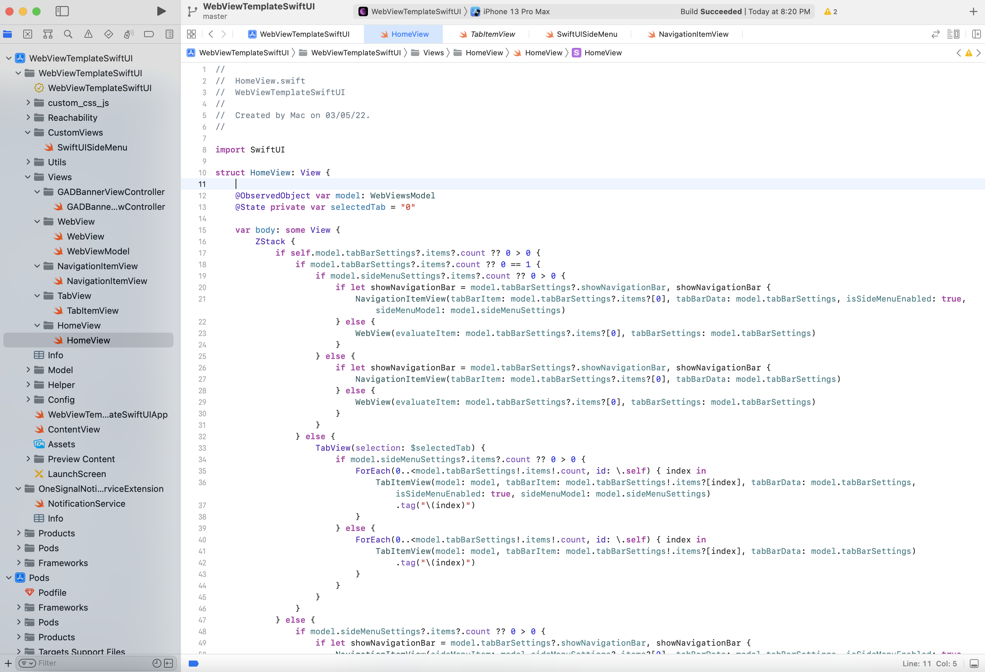Click the blue debug filter indicator
985x672 pixels.
click(x=193, y=664)
